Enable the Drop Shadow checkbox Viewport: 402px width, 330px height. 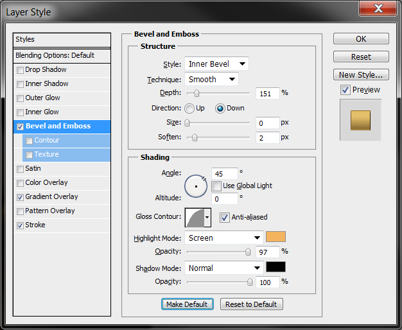(21, 70)
